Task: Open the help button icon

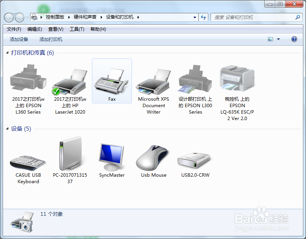Action: click(x=294, y=39)
